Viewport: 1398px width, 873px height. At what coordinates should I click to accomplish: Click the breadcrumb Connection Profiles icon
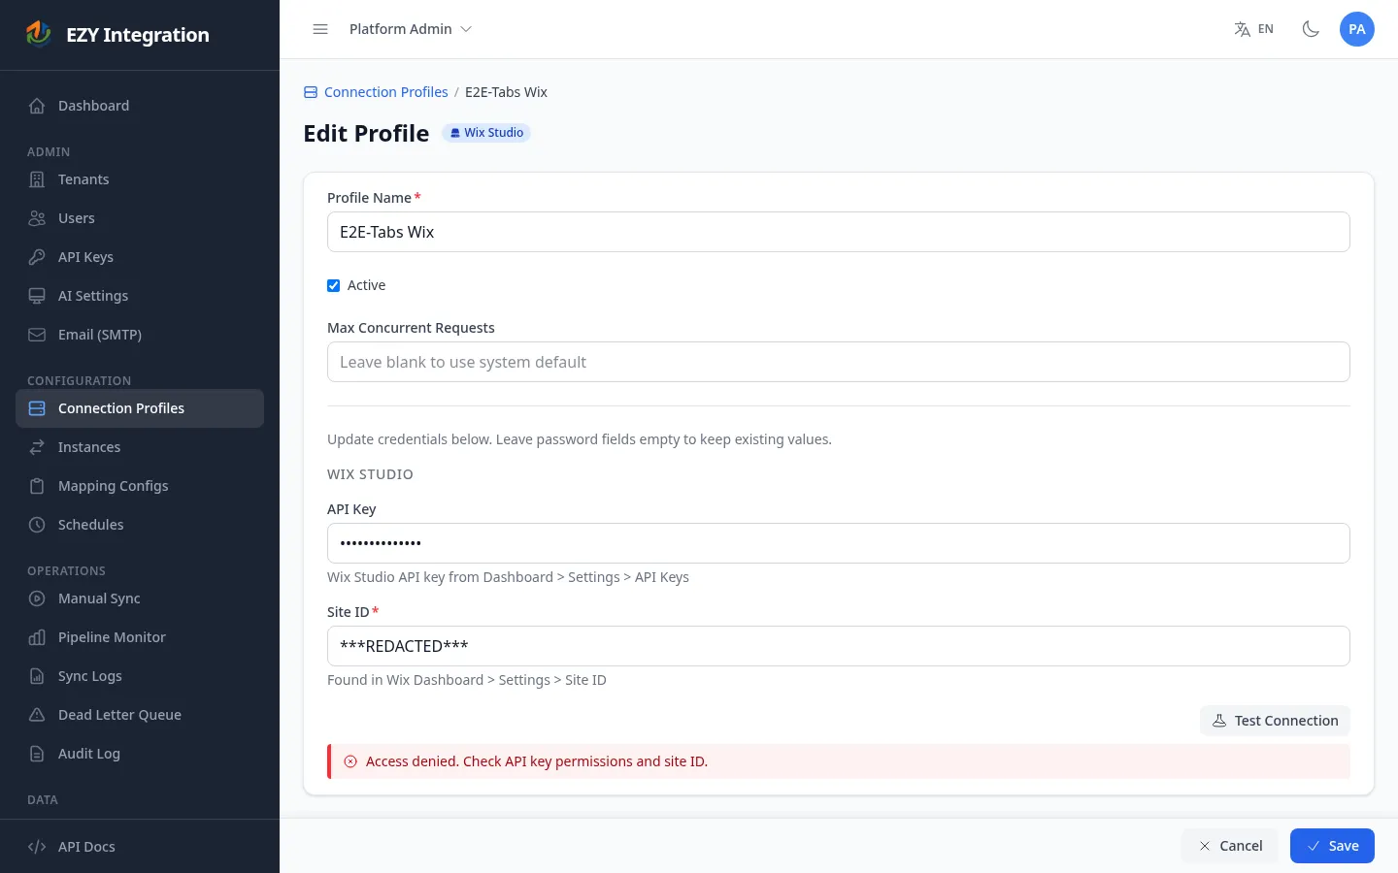pos(311,92)
